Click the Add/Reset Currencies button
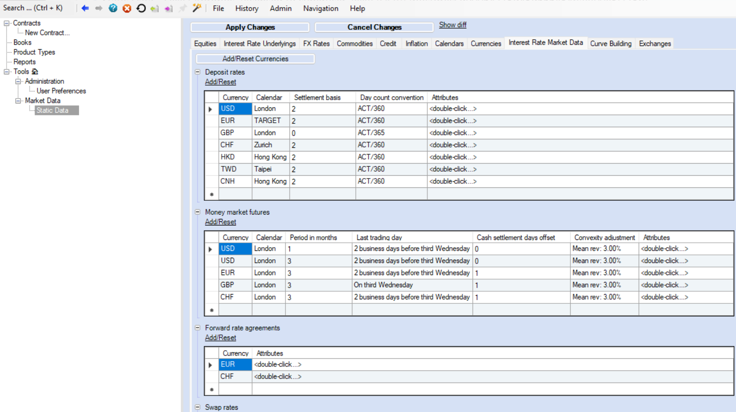This screenshot has height=412, width=736. pos(255,59)
